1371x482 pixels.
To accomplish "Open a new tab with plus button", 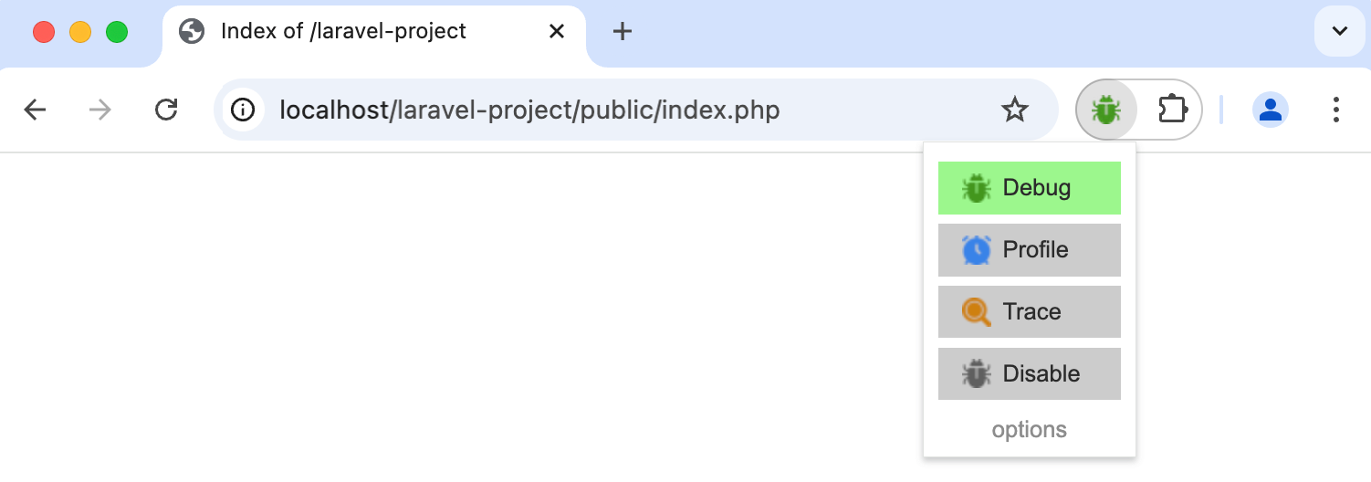I will click(623, 32).
